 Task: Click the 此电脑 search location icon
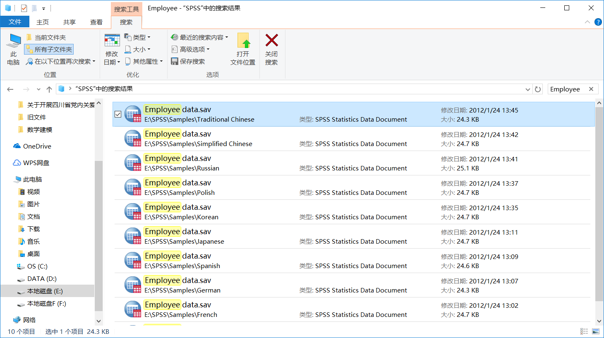[x=13, y=41]
